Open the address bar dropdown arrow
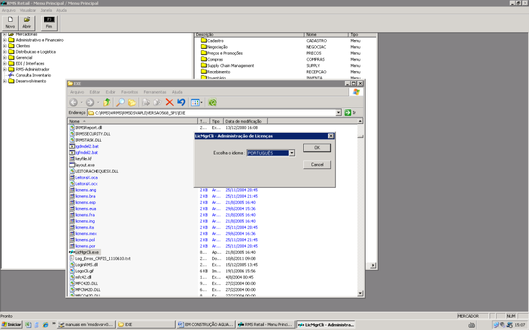This screenshot has height=330, width=529. tap(339, 113)
